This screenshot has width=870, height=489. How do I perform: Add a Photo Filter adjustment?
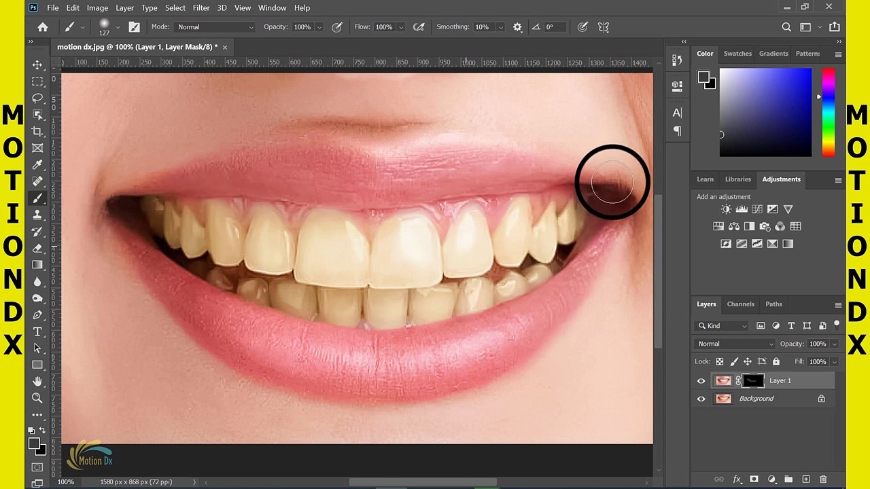click(765, 226)
